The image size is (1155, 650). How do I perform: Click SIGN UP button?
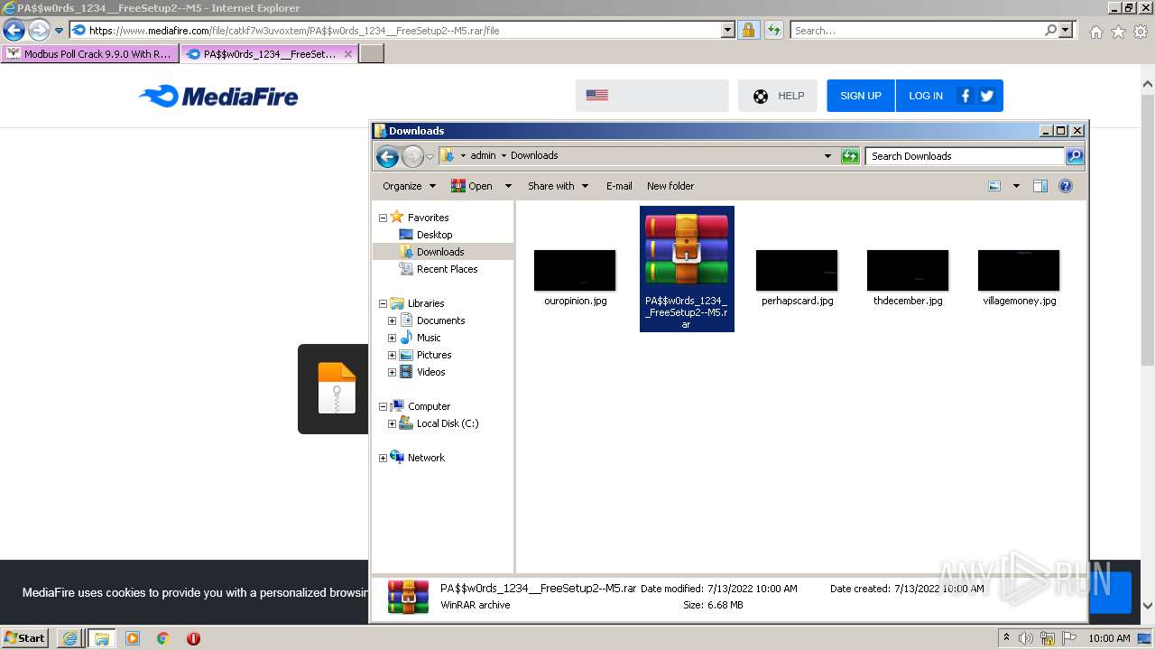point(861,96)
